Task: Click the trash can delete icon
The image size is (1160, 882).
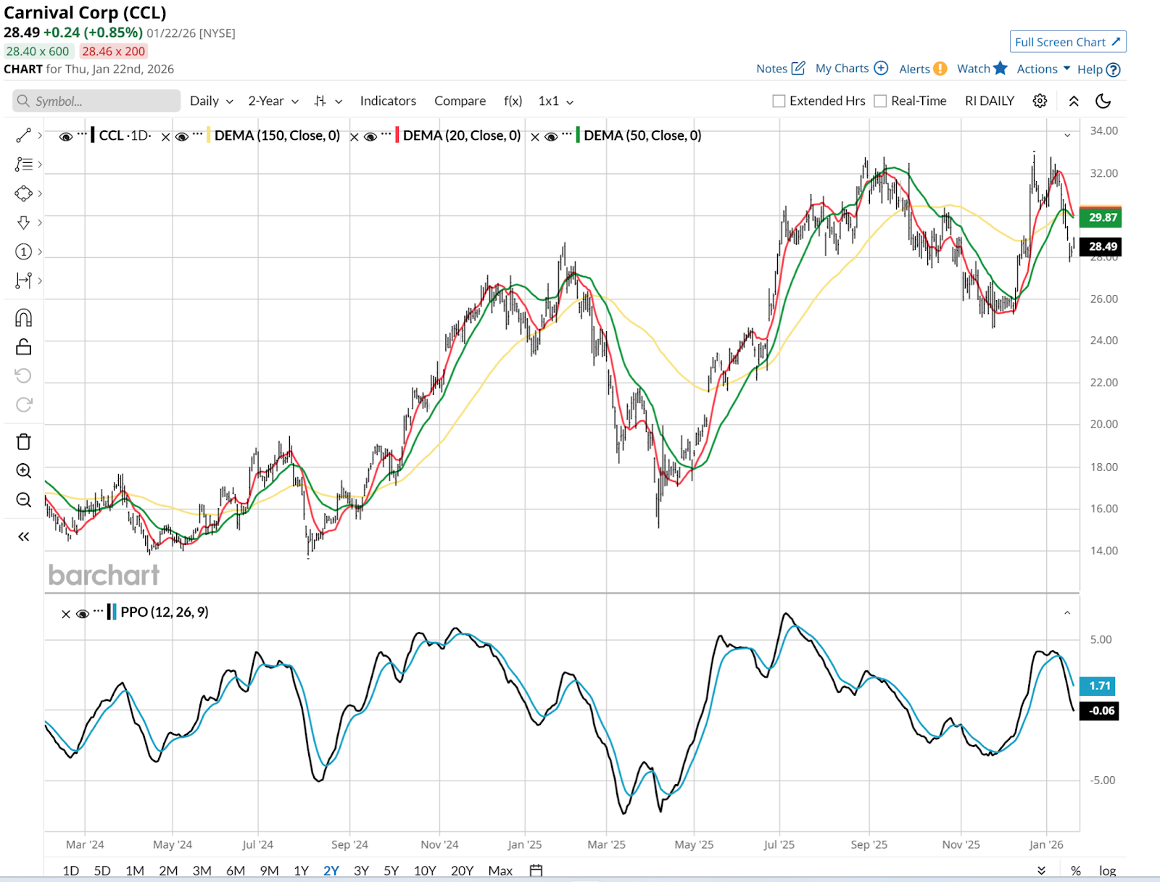Action: 23,442
